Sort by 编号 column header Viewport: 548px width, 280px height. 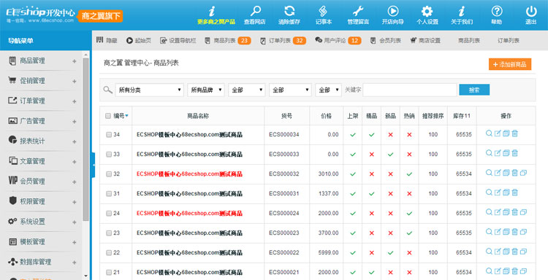tap(121, 116)
